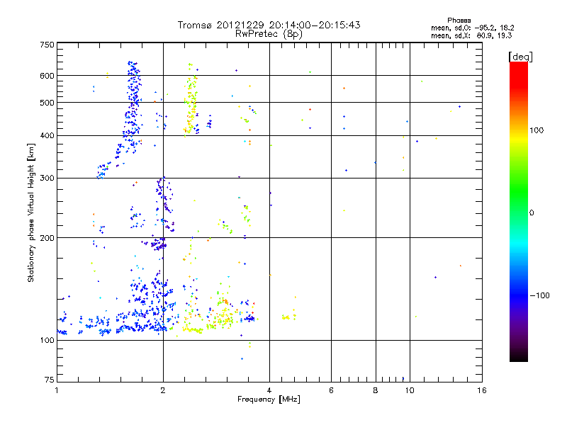
Task: Click the "Frequency [MHz]" axis label
Action: 269,399
